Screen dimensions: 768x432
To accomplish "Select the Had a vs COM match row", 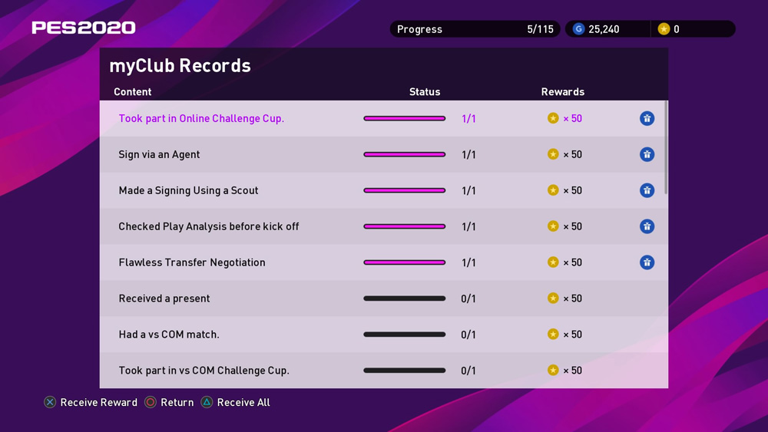I will pyautogui.click(x=169, y=335).
